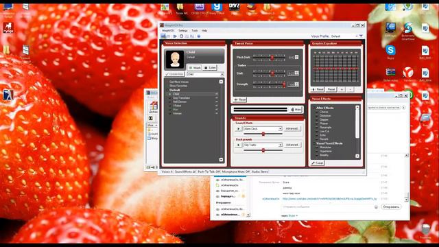Enable the Reverb effect checkbox
The width and height of the screenshot is (439, 247).
[x=317, y=139]
